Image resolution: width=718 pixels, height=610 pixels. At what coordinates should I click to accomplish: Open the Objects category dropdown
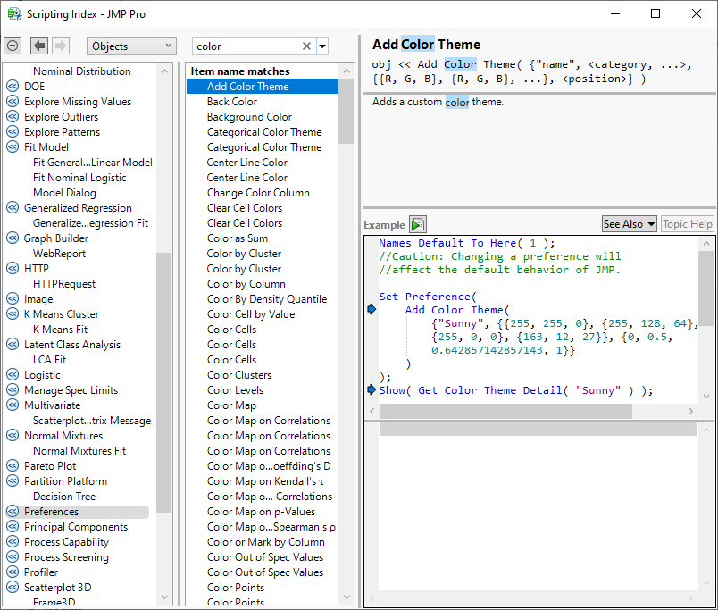tap(131, 46)
